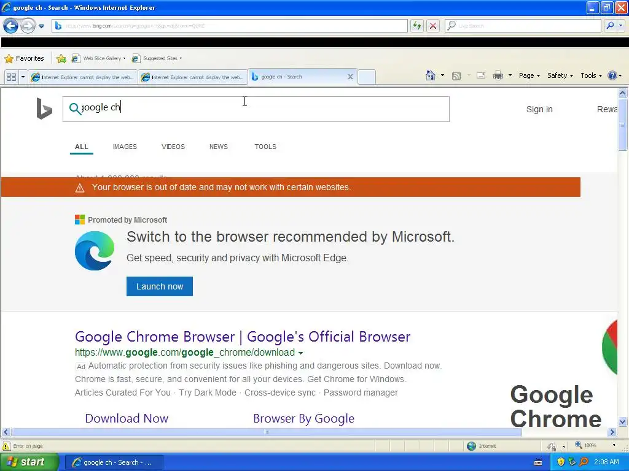The image size is (629, 471).
Task: Show Quick Tabs grid view
Action: (11, 77)
